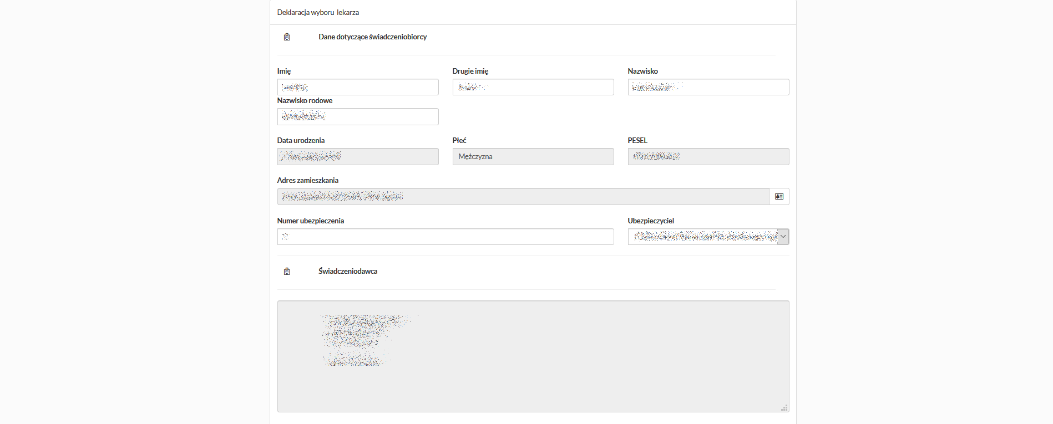Expand the Ubezpieczyciel dropdown arrow

pyautogui.click(x=783, y=237)
